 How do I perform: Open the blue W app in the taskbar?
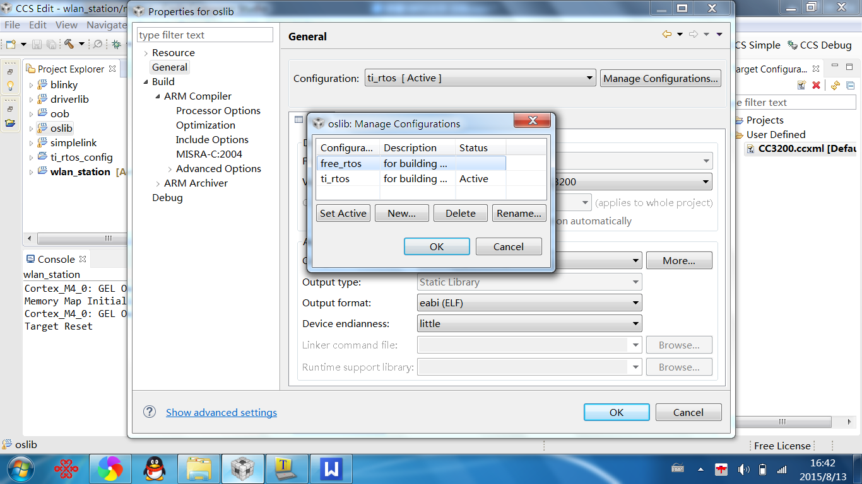point(331,469)
